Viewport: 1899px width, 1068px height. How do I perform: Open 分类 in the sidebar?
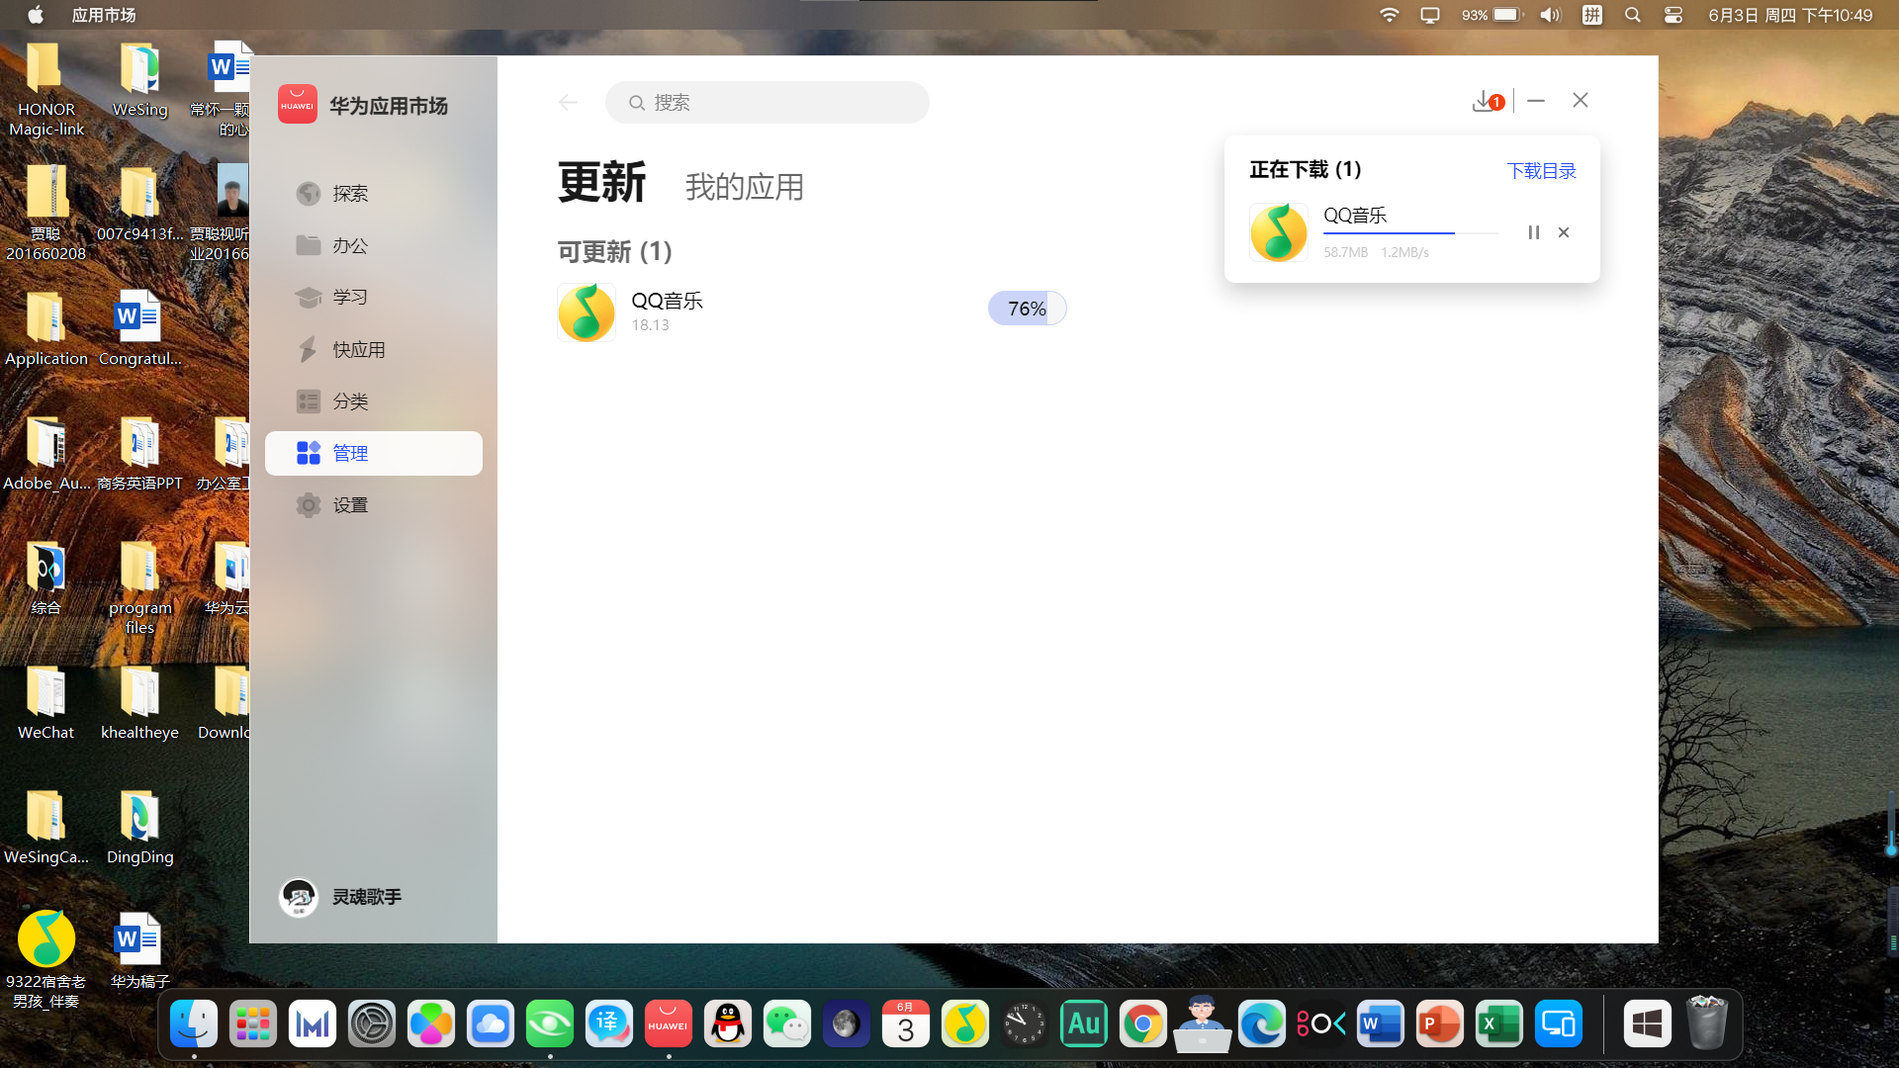click(x=374, y=401)
